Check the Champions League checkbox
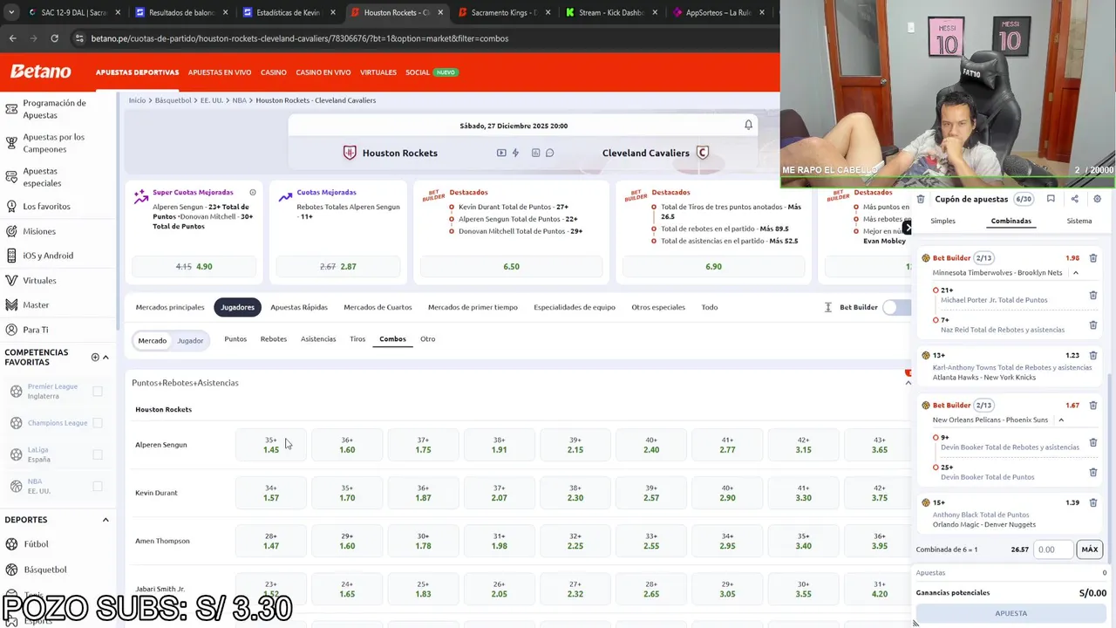 [98, 422]
